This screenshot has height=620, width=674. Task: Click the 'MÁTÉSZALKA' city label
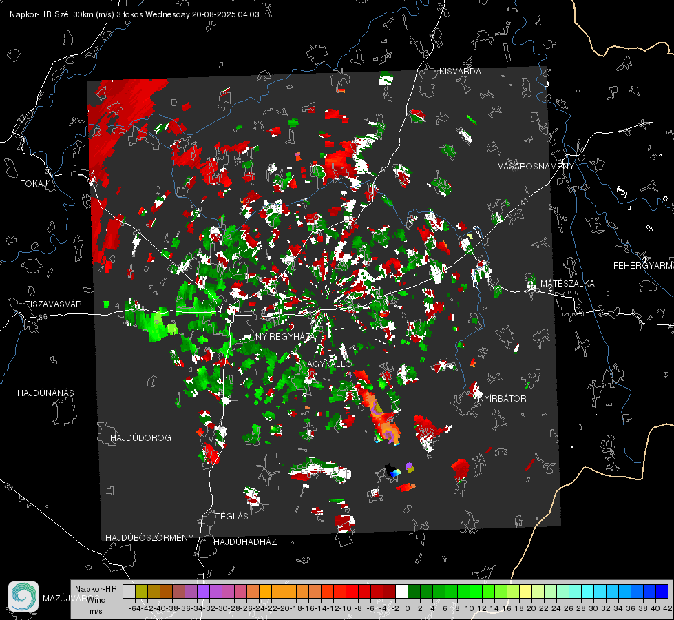[567, 284]
